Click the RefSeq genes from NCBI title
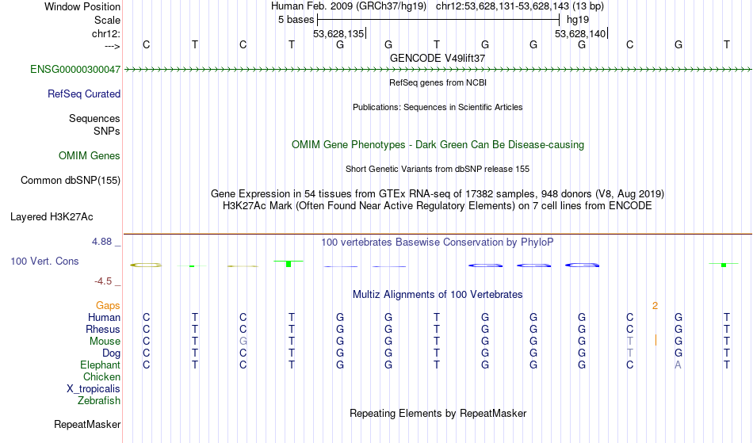Screen dimensions: 753x443 [x=438, y=82]
